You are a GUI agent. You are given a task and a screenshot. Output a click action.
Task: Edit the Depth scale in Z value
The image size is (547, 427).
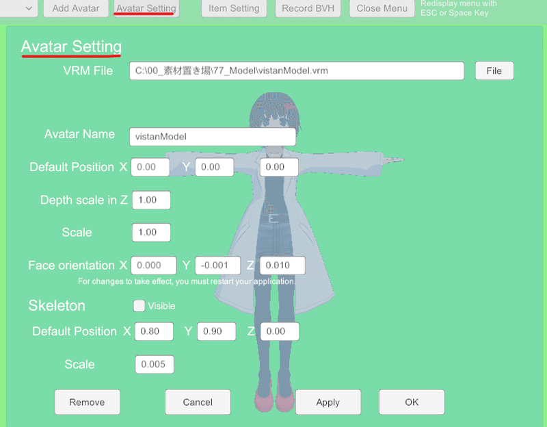(150, 200)
